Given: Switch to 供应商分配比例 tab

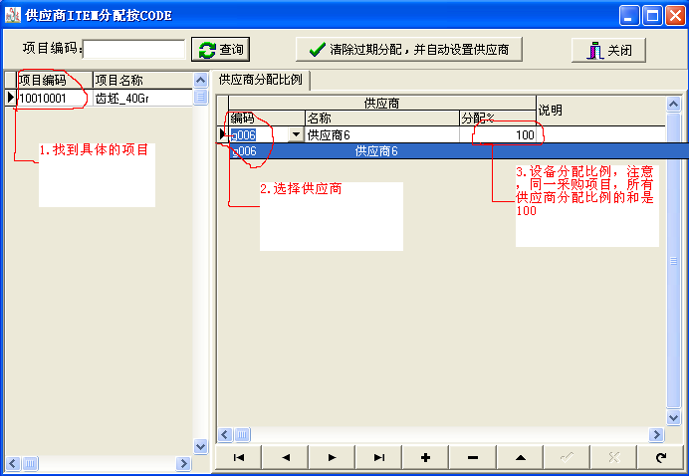Looking at the screenshot, I should click(x=261, y=80).
